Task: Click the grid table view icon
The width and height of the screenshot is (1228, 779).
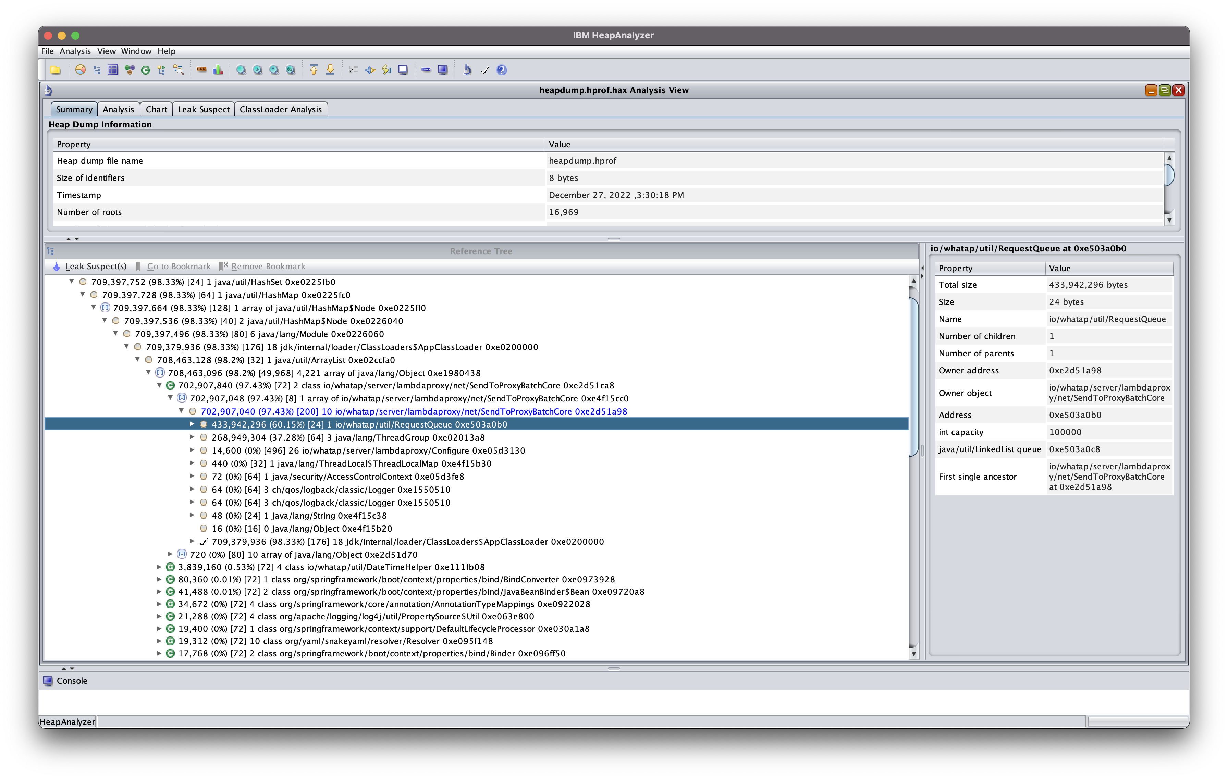Action: pos(113,70)
